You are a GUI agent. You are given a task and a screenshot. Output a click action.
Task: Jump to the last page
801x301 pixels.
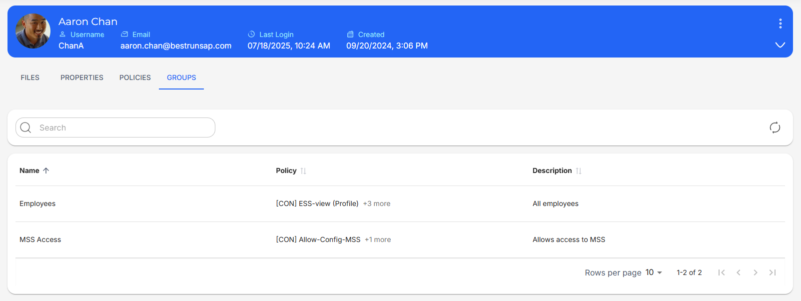(772, 272)
